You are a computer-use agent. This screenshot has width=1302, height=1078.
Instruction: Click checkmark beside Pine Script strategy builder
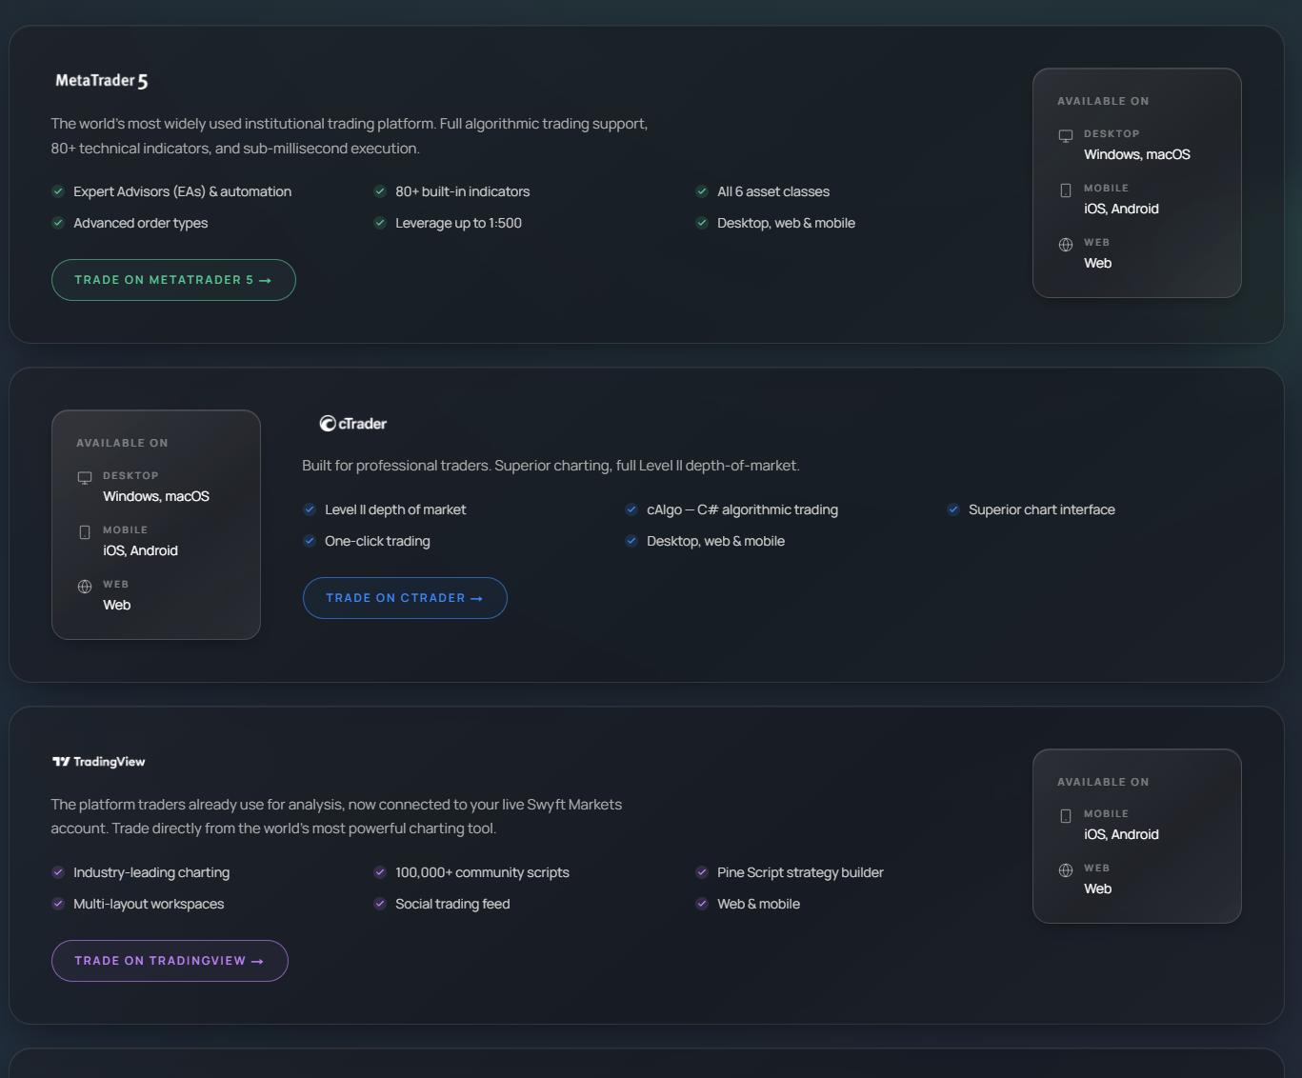click(702, 872)
